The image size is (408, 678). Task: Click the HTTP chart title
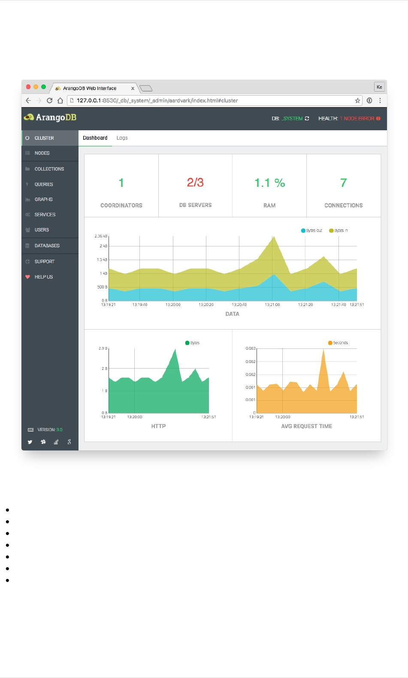click(158, 426)
